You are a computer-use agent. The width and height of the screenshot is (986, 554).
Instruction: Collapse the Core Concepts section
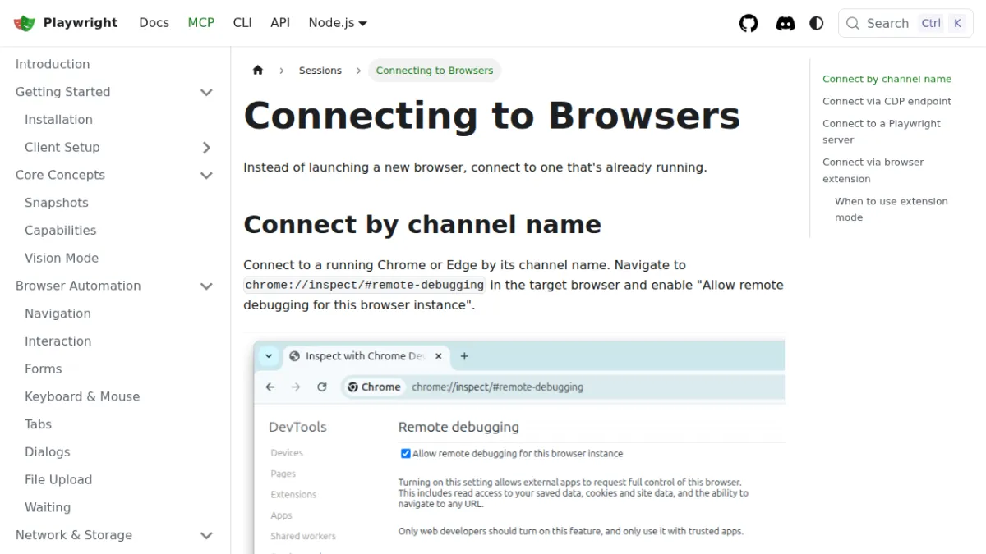point(206,175)
